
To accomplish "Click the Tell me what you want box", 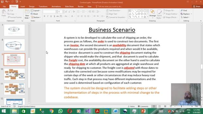I will [109, 6].
